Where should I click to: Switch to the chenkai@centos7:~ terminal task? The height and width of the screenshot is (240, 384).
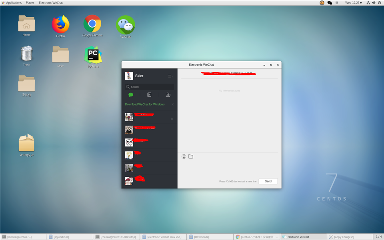click(x=24, y=237)
